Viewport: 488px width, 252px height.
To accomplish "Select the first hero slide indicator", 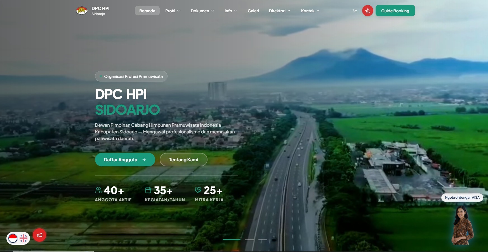I will [x=232, y=240].
